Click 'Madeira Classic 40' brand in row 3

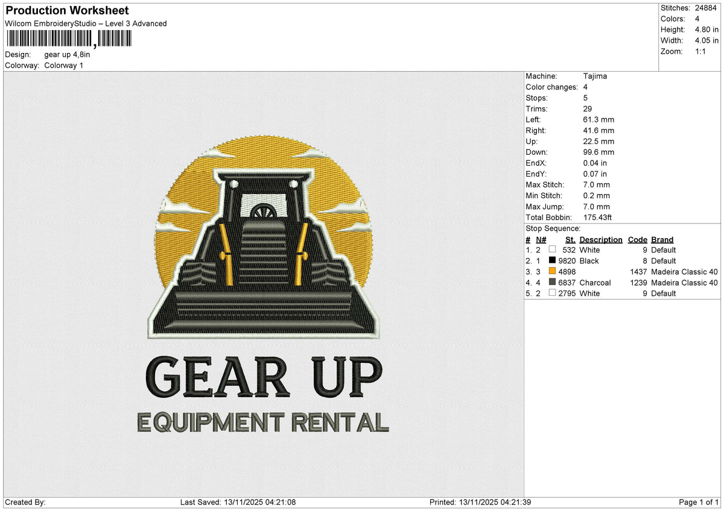pyautogui.click(x=684, y=271)
